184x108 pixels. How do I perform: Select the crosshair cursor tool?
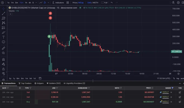click(x=4, y=9)
